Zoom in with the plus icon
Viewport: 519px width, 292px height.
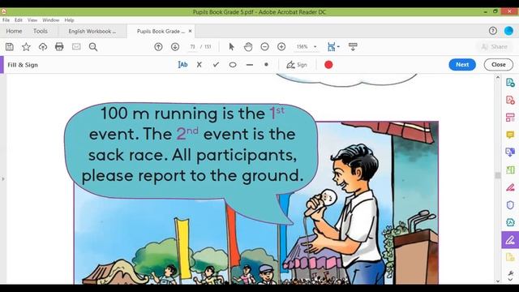281,47
